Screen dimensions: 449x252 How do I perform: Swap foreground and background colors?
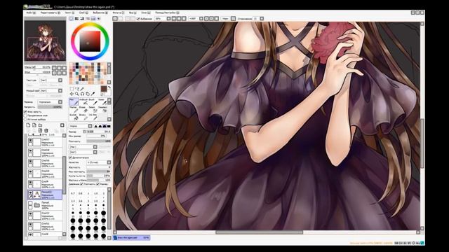point(109,87)
